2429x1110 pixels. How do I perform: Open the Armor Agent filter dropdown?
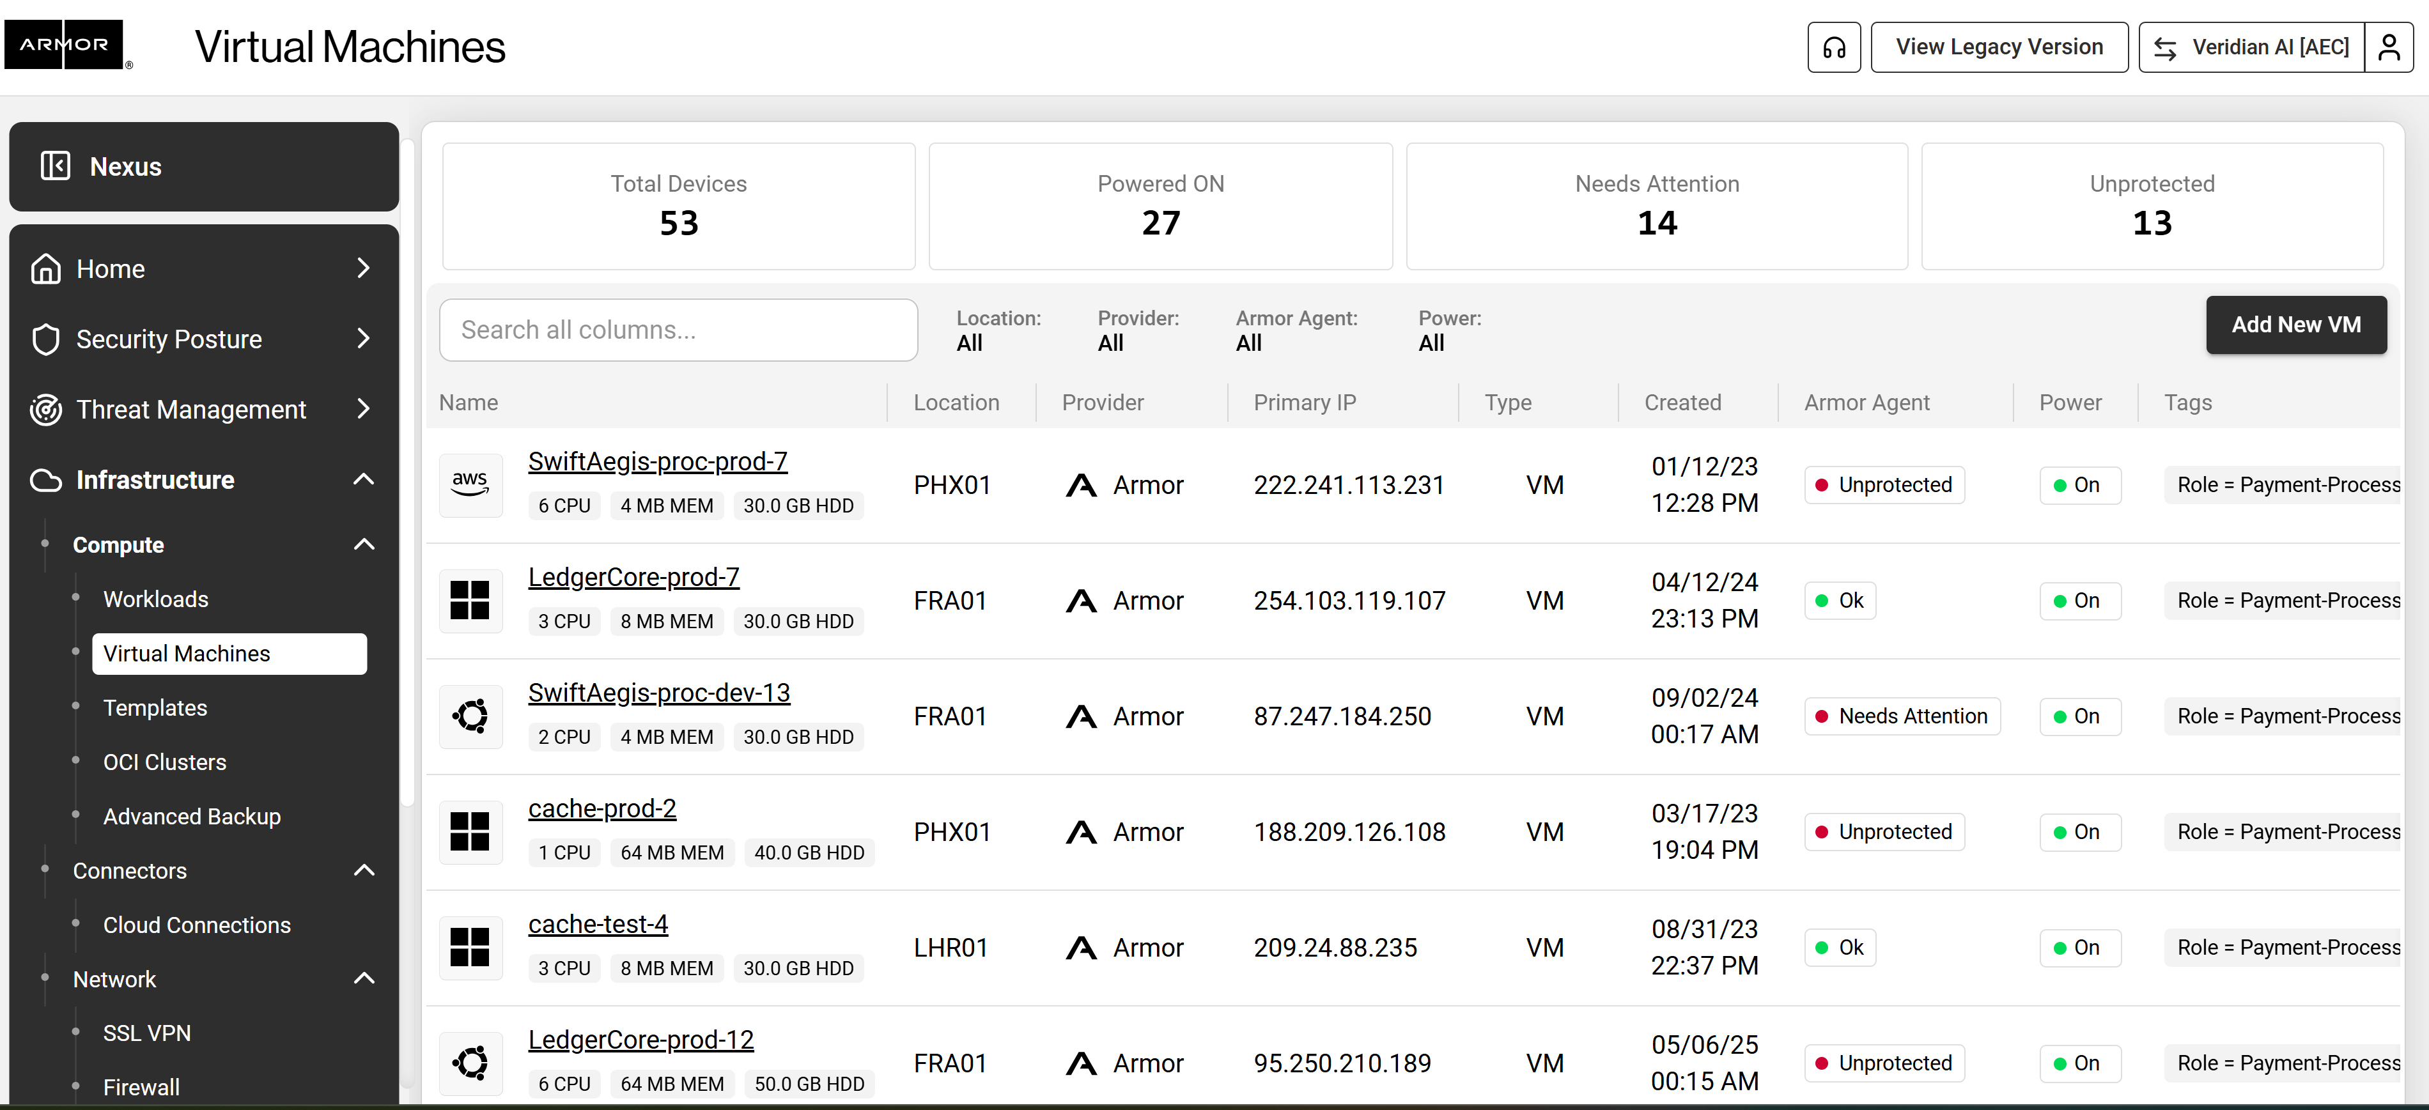[1296, 331]
